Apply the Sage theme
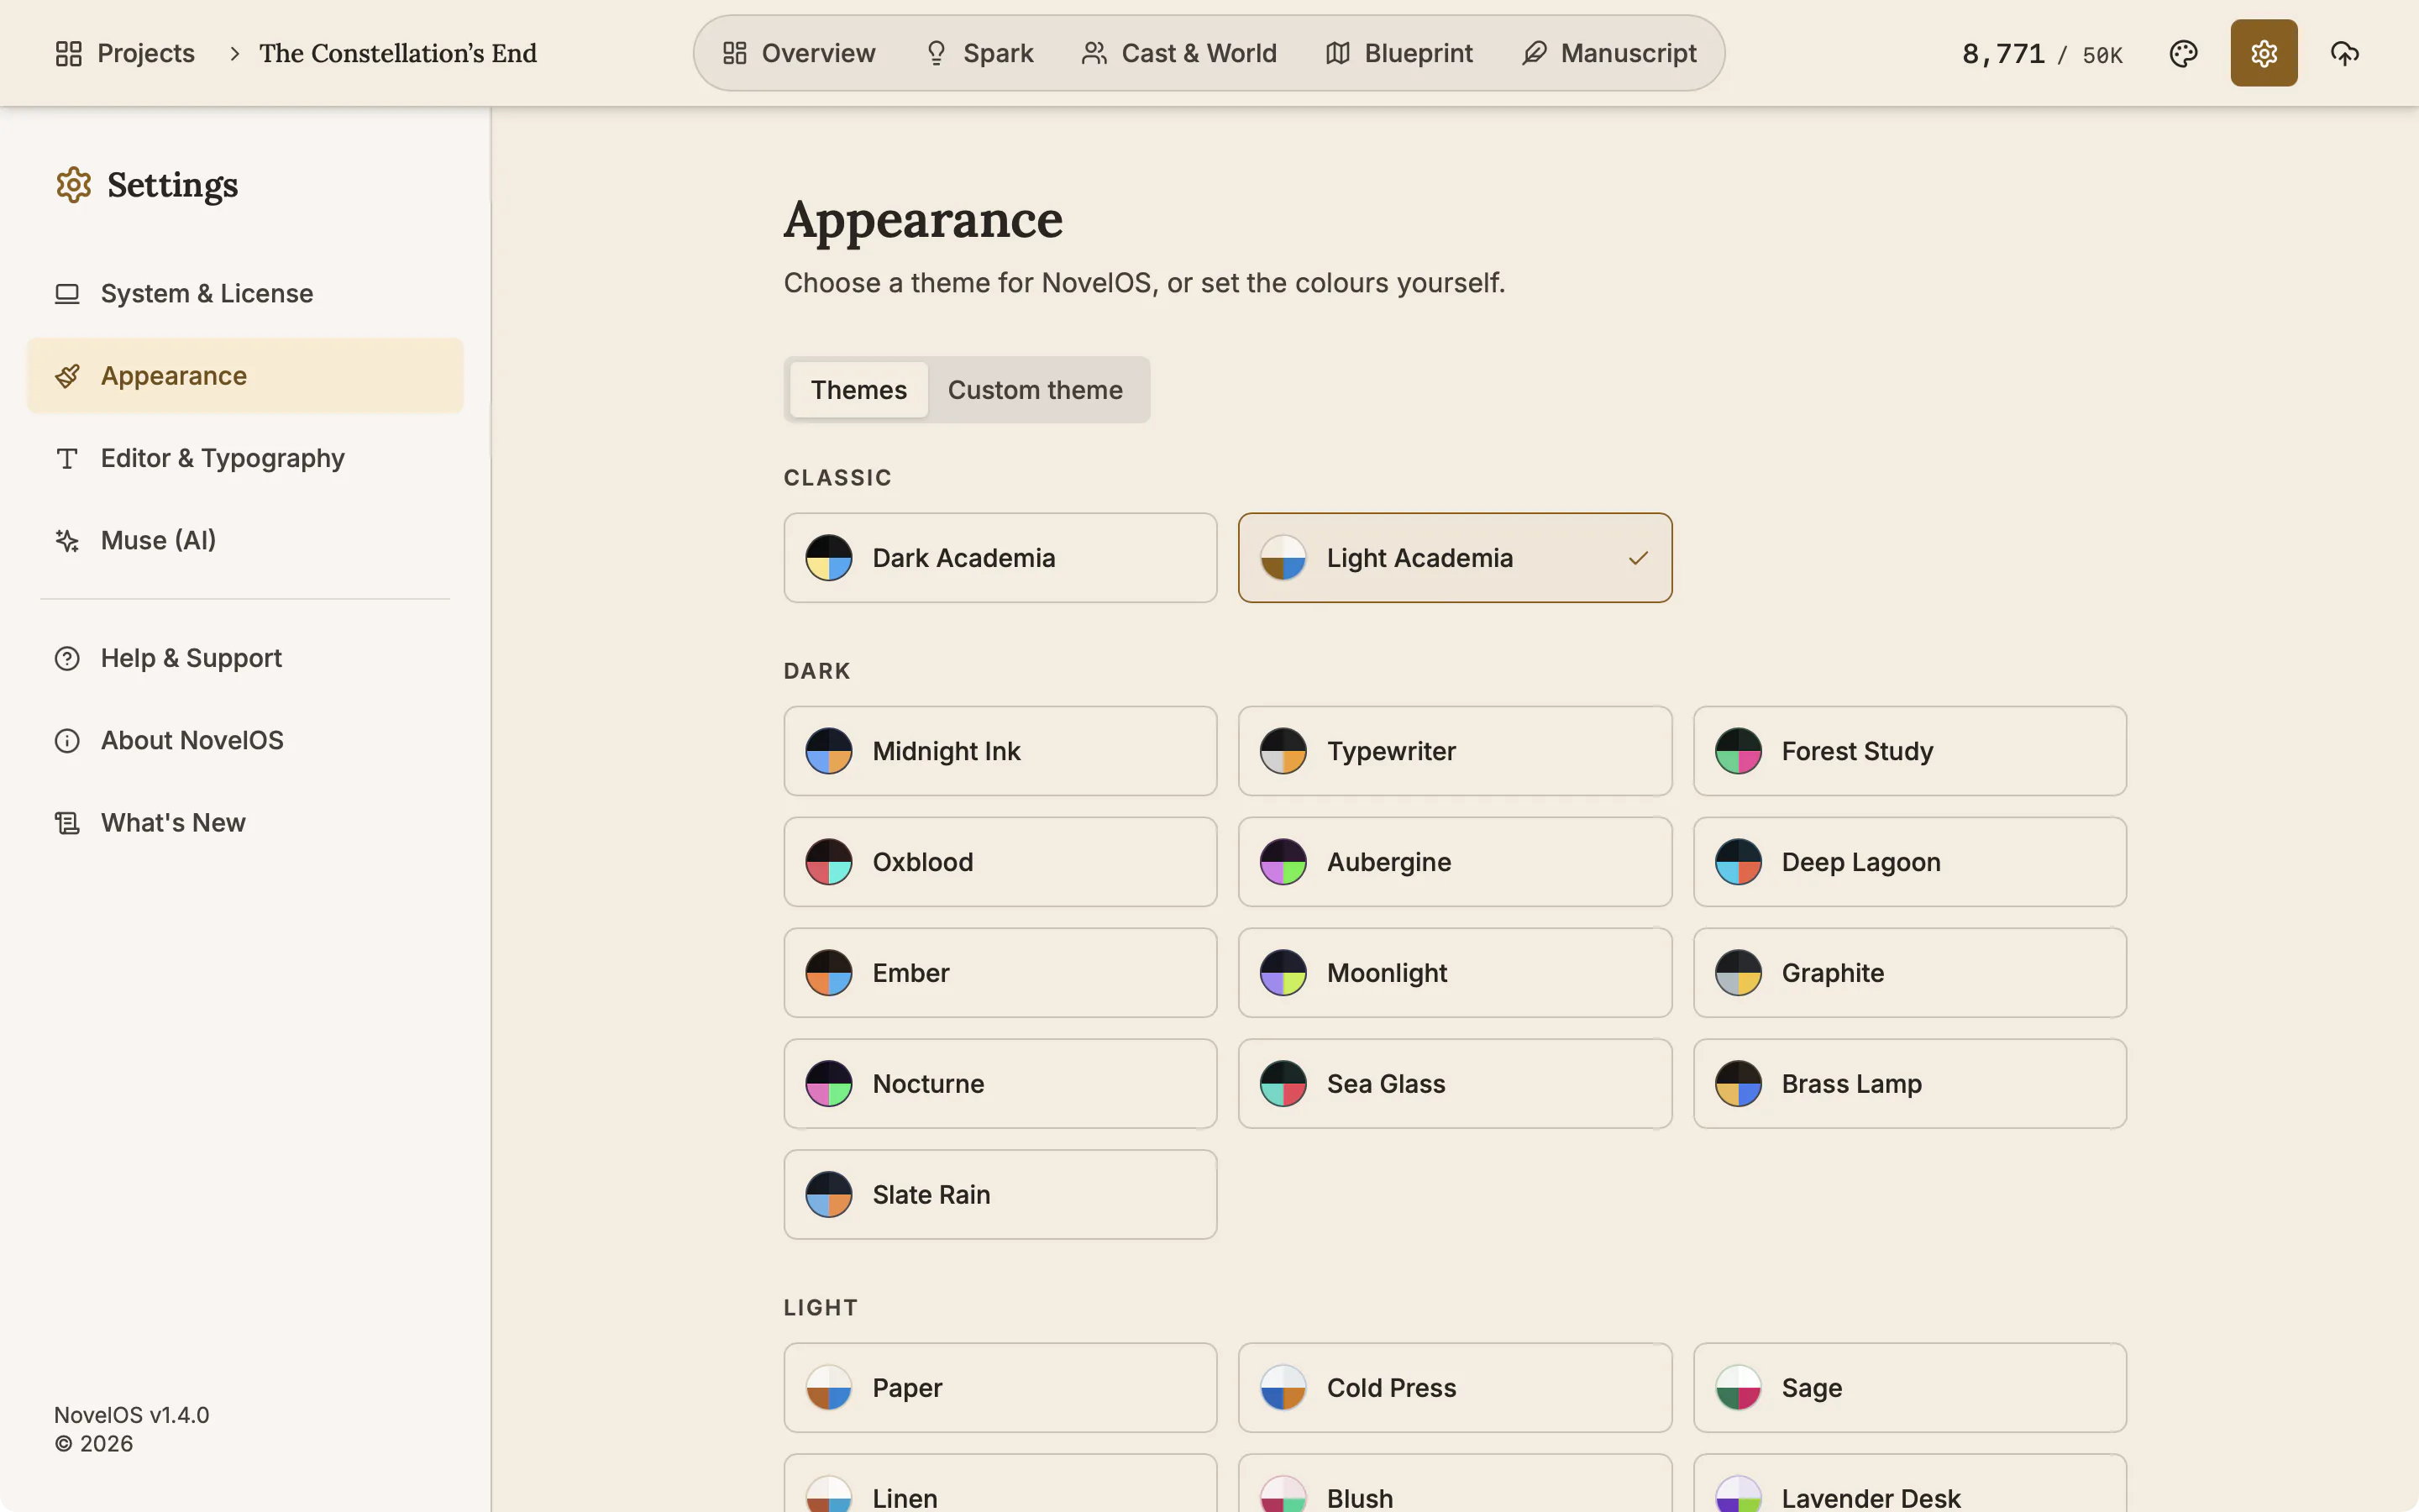The width and height of the screenshot is (2419, 1512). coord(1909,1388)
